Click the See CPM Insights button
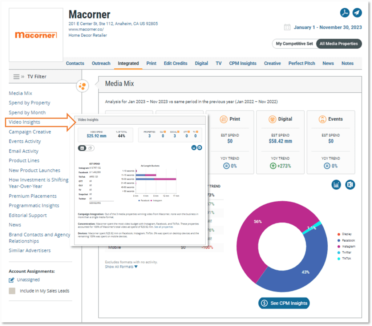 click(x=284, y=303)
